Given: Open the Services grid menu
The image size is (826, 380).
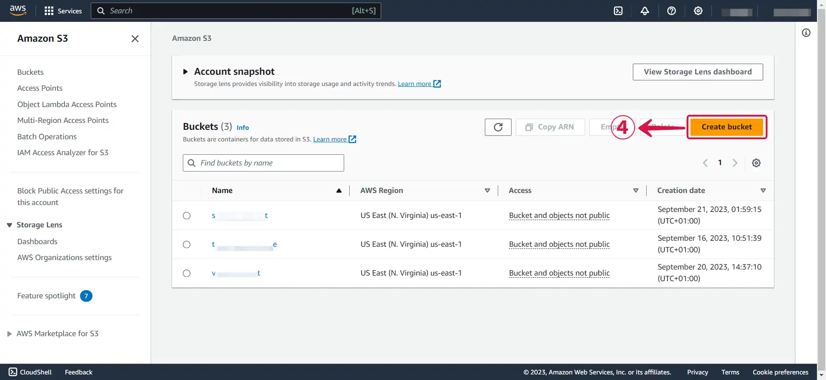Looking at the screenshot, I should pyautogui.click(x=63, y=11).
